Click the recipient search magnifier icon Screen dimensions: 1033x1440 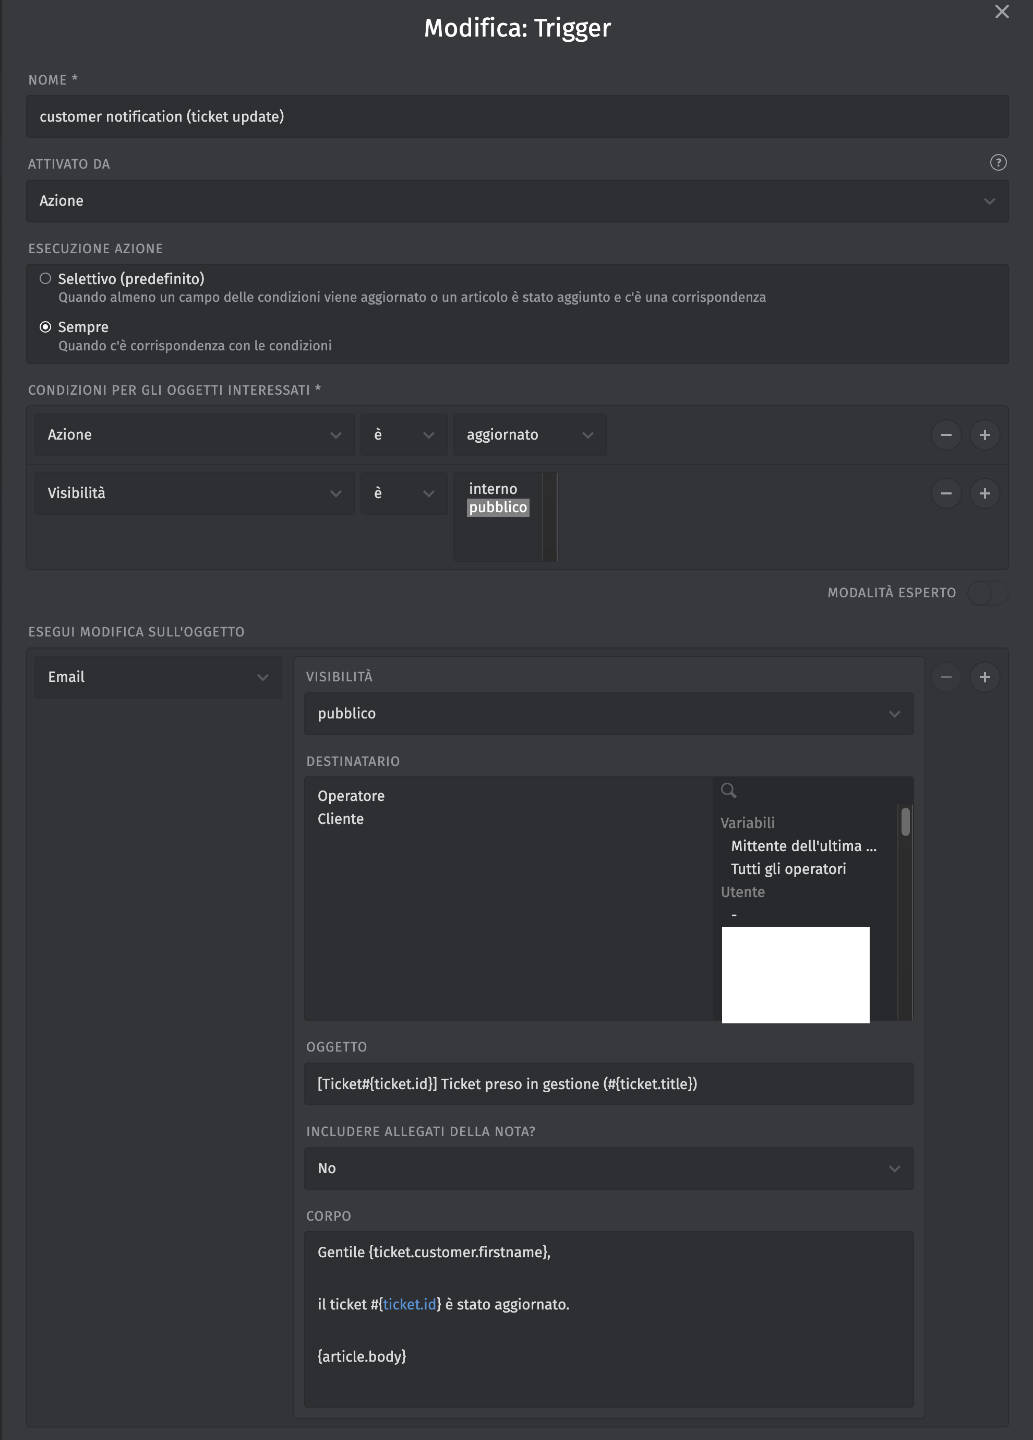728,790
